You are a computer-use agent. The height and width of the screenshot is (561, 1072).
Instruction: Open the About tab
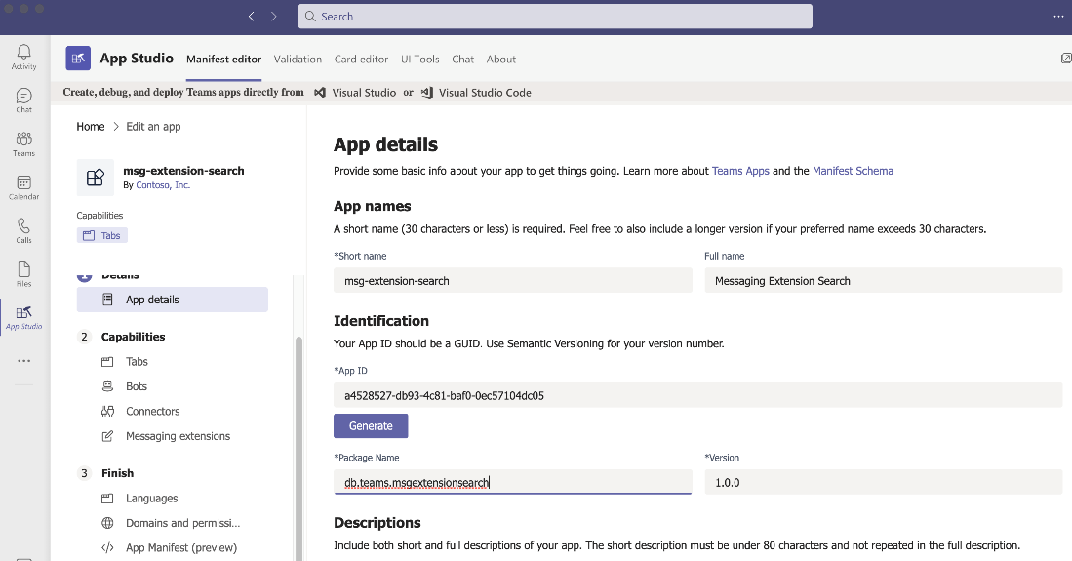coord(501,59)
